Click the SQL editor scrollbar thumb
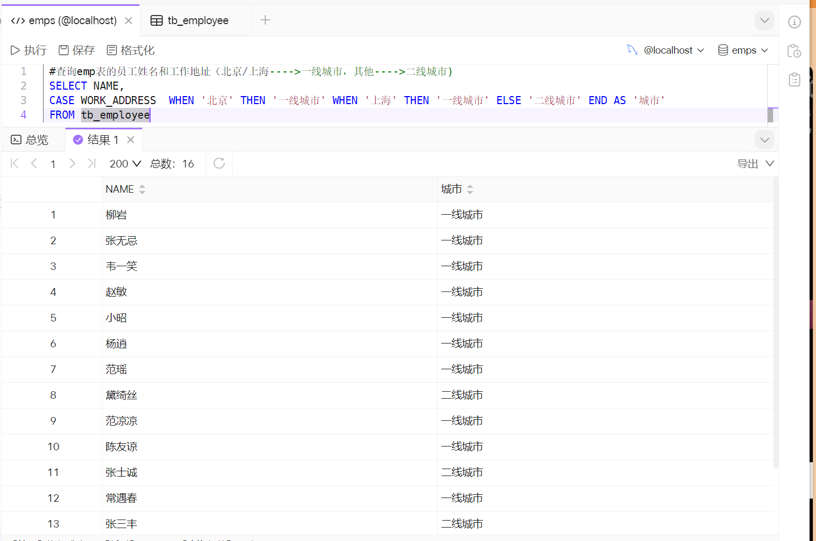This screenshot has height=541, width=816. (x=770, y=115)
